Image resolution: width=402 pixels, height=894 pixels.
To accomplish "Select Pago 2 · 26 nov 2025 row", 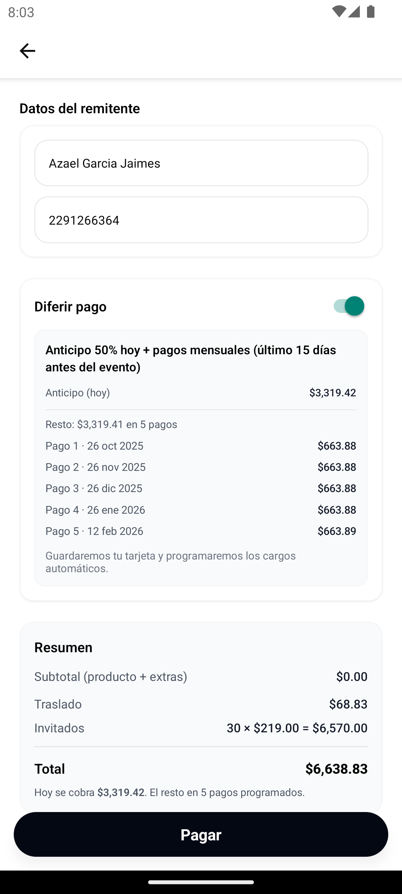I will (x=201, y=467).
